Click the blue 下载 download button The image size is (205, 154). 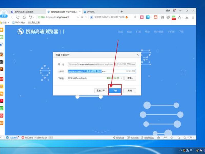[115, 91]
